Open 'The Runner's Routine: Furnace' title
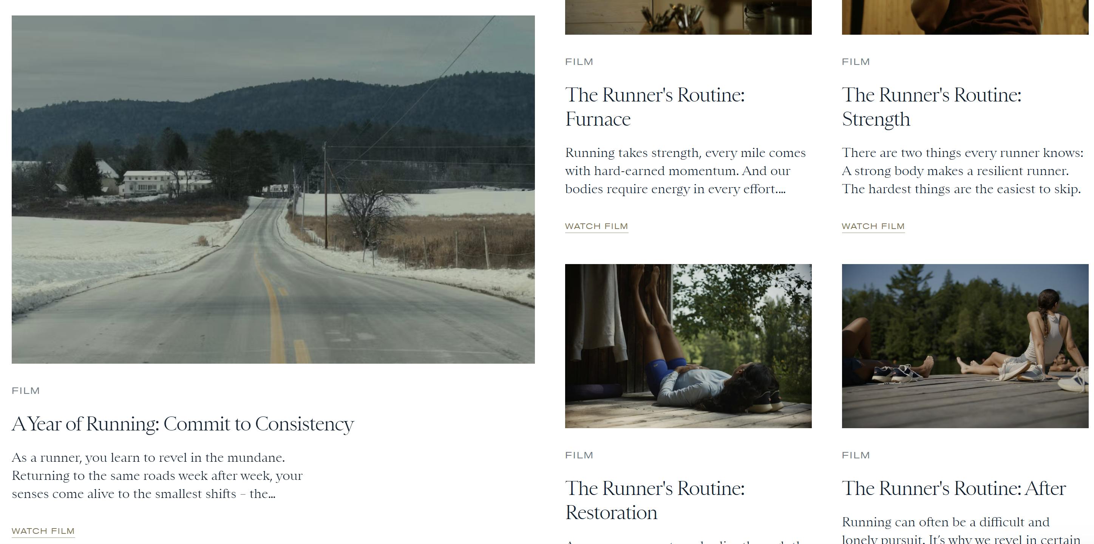Viewport: 1094px width, 544px height. tap(655, 107)
